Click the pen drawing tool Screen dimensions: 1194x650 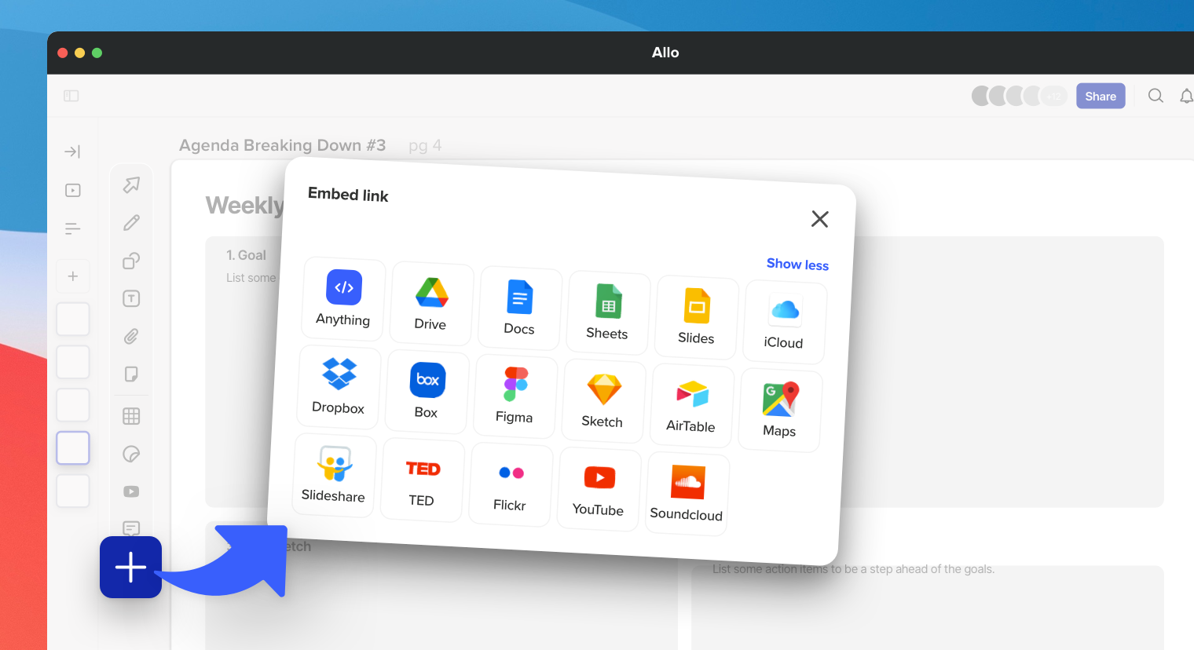(131, 223)
